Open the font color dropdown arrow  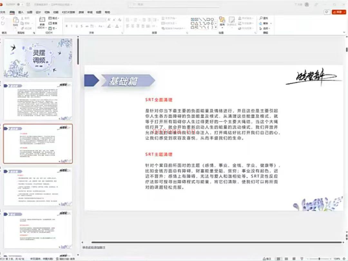pyautogui.click(x=120, y=26)
